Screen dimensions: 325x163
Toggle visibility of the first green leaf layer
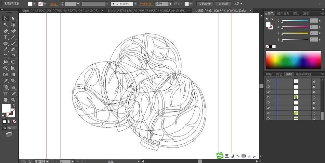pos(268,97)
